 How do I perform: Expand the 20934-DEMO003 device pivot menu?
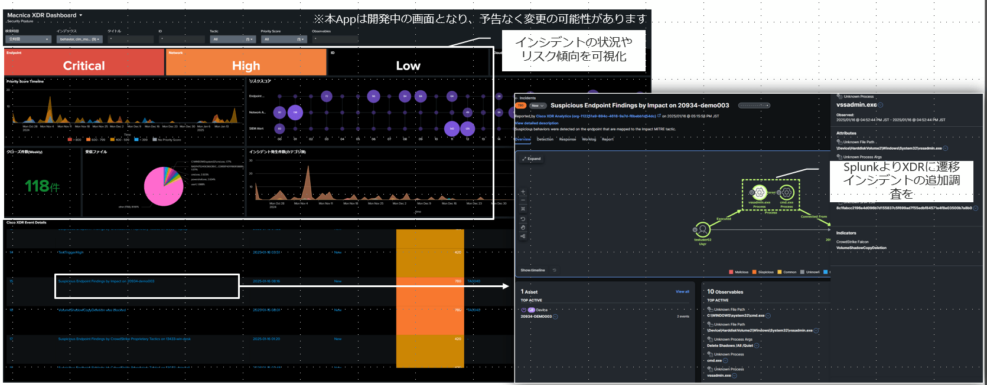pyautogui.click(x=555, y=317)
